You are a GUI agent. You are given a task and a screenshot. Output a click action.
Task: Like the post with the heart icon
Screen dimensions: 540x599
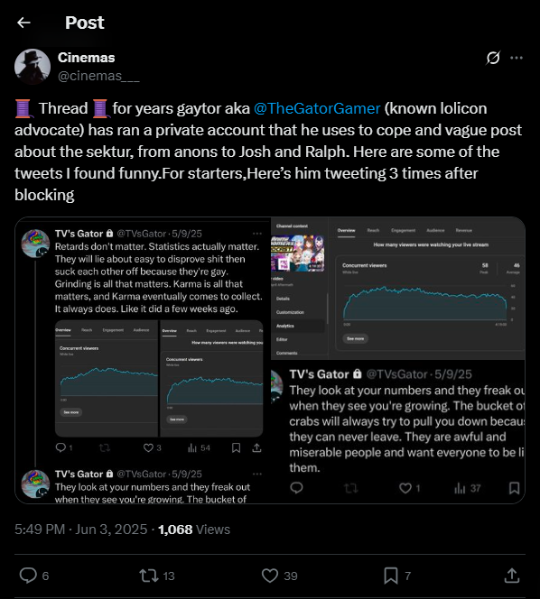270,576
